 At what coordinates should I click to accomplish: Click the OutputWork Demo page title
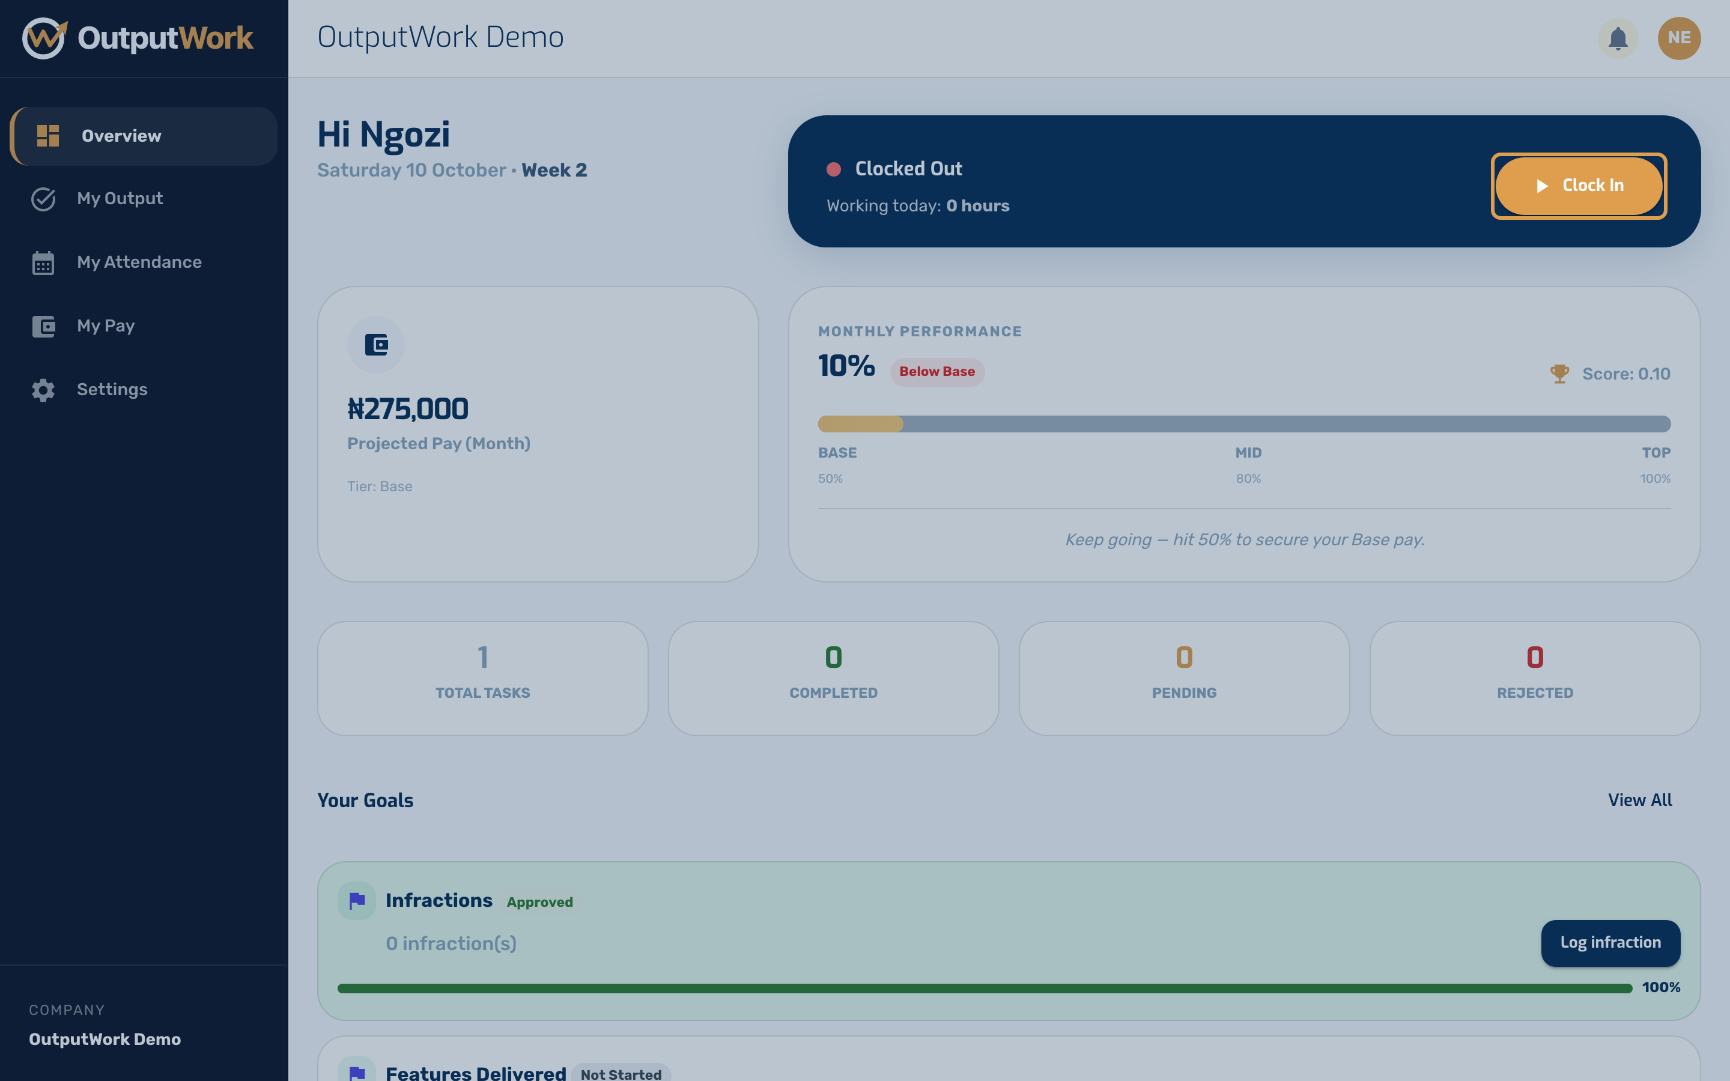440,37
